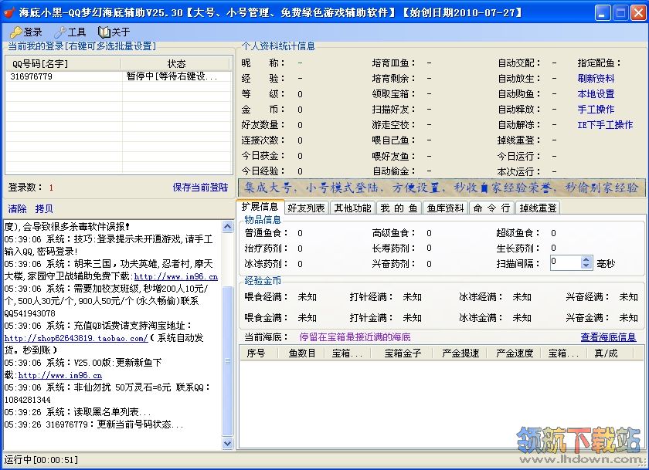Switch to the 其他功能 tab
The width and height of the screenshot is (649, 470).
[x=352, y=208]
